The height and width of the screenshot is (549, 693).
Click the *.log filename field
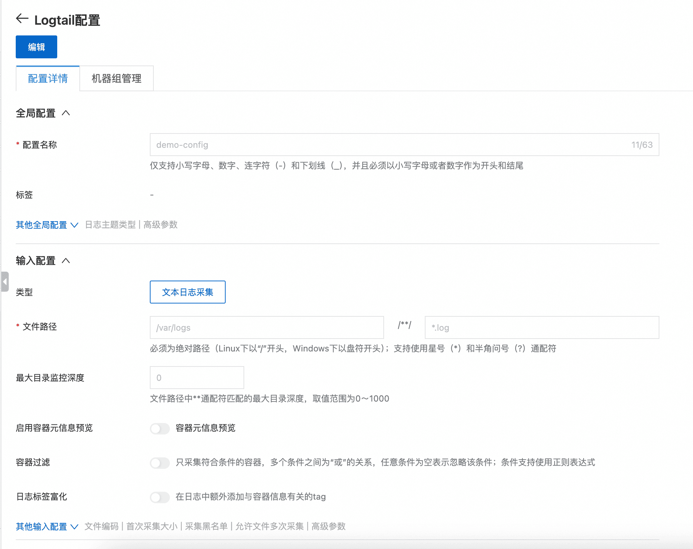541,327
